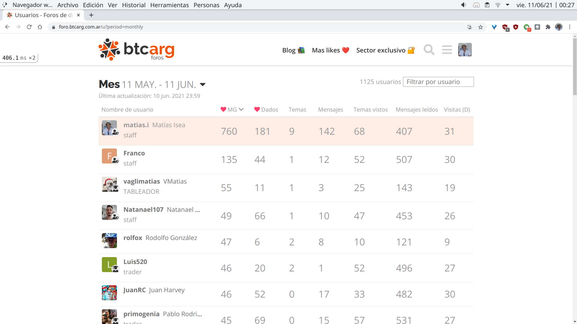Click the user profile avatar in forum header

pyautogui.click(x=465, y=50)
